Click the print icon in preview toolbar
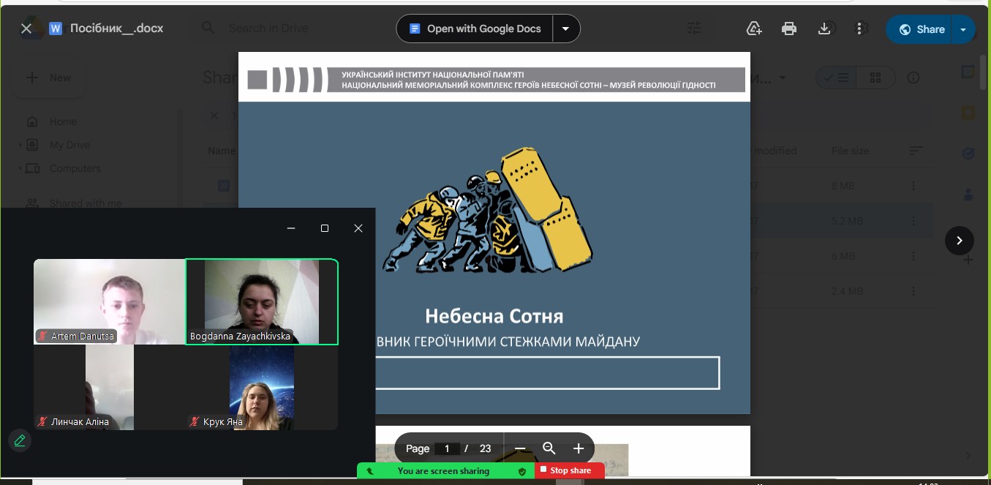The width and height of the screenshot is (991, 485). [x=788, y=29]
